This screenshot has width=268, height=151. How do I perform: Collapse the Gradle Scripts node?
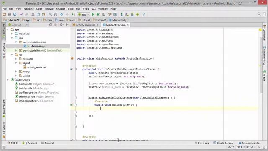(8, 80)
